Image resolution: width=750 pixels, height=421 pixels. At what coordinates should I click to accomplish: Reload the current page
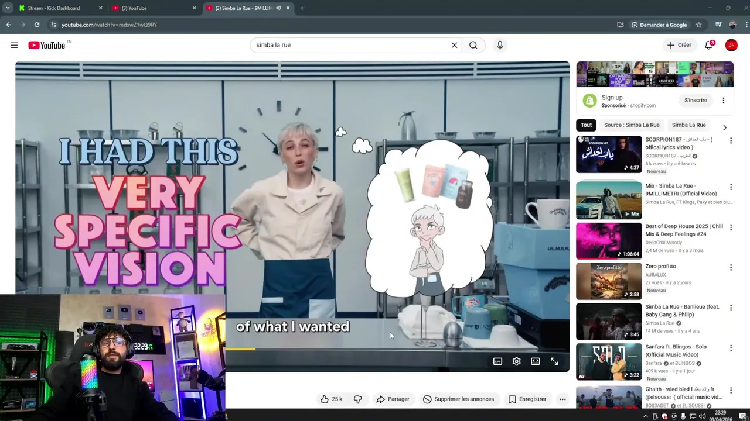37,25
